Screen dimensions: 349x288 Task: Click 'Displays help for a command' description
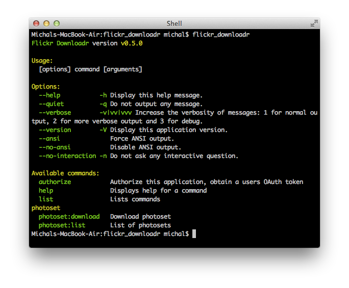[x=158, y=191]
